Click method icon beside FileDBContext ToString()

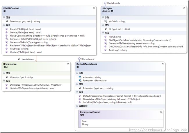(x=7, y=49)
